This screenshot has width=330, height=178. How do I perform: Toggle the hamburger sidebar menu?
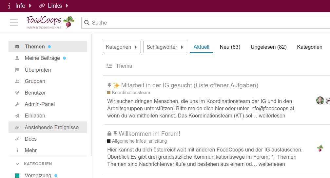pos(14,23)
